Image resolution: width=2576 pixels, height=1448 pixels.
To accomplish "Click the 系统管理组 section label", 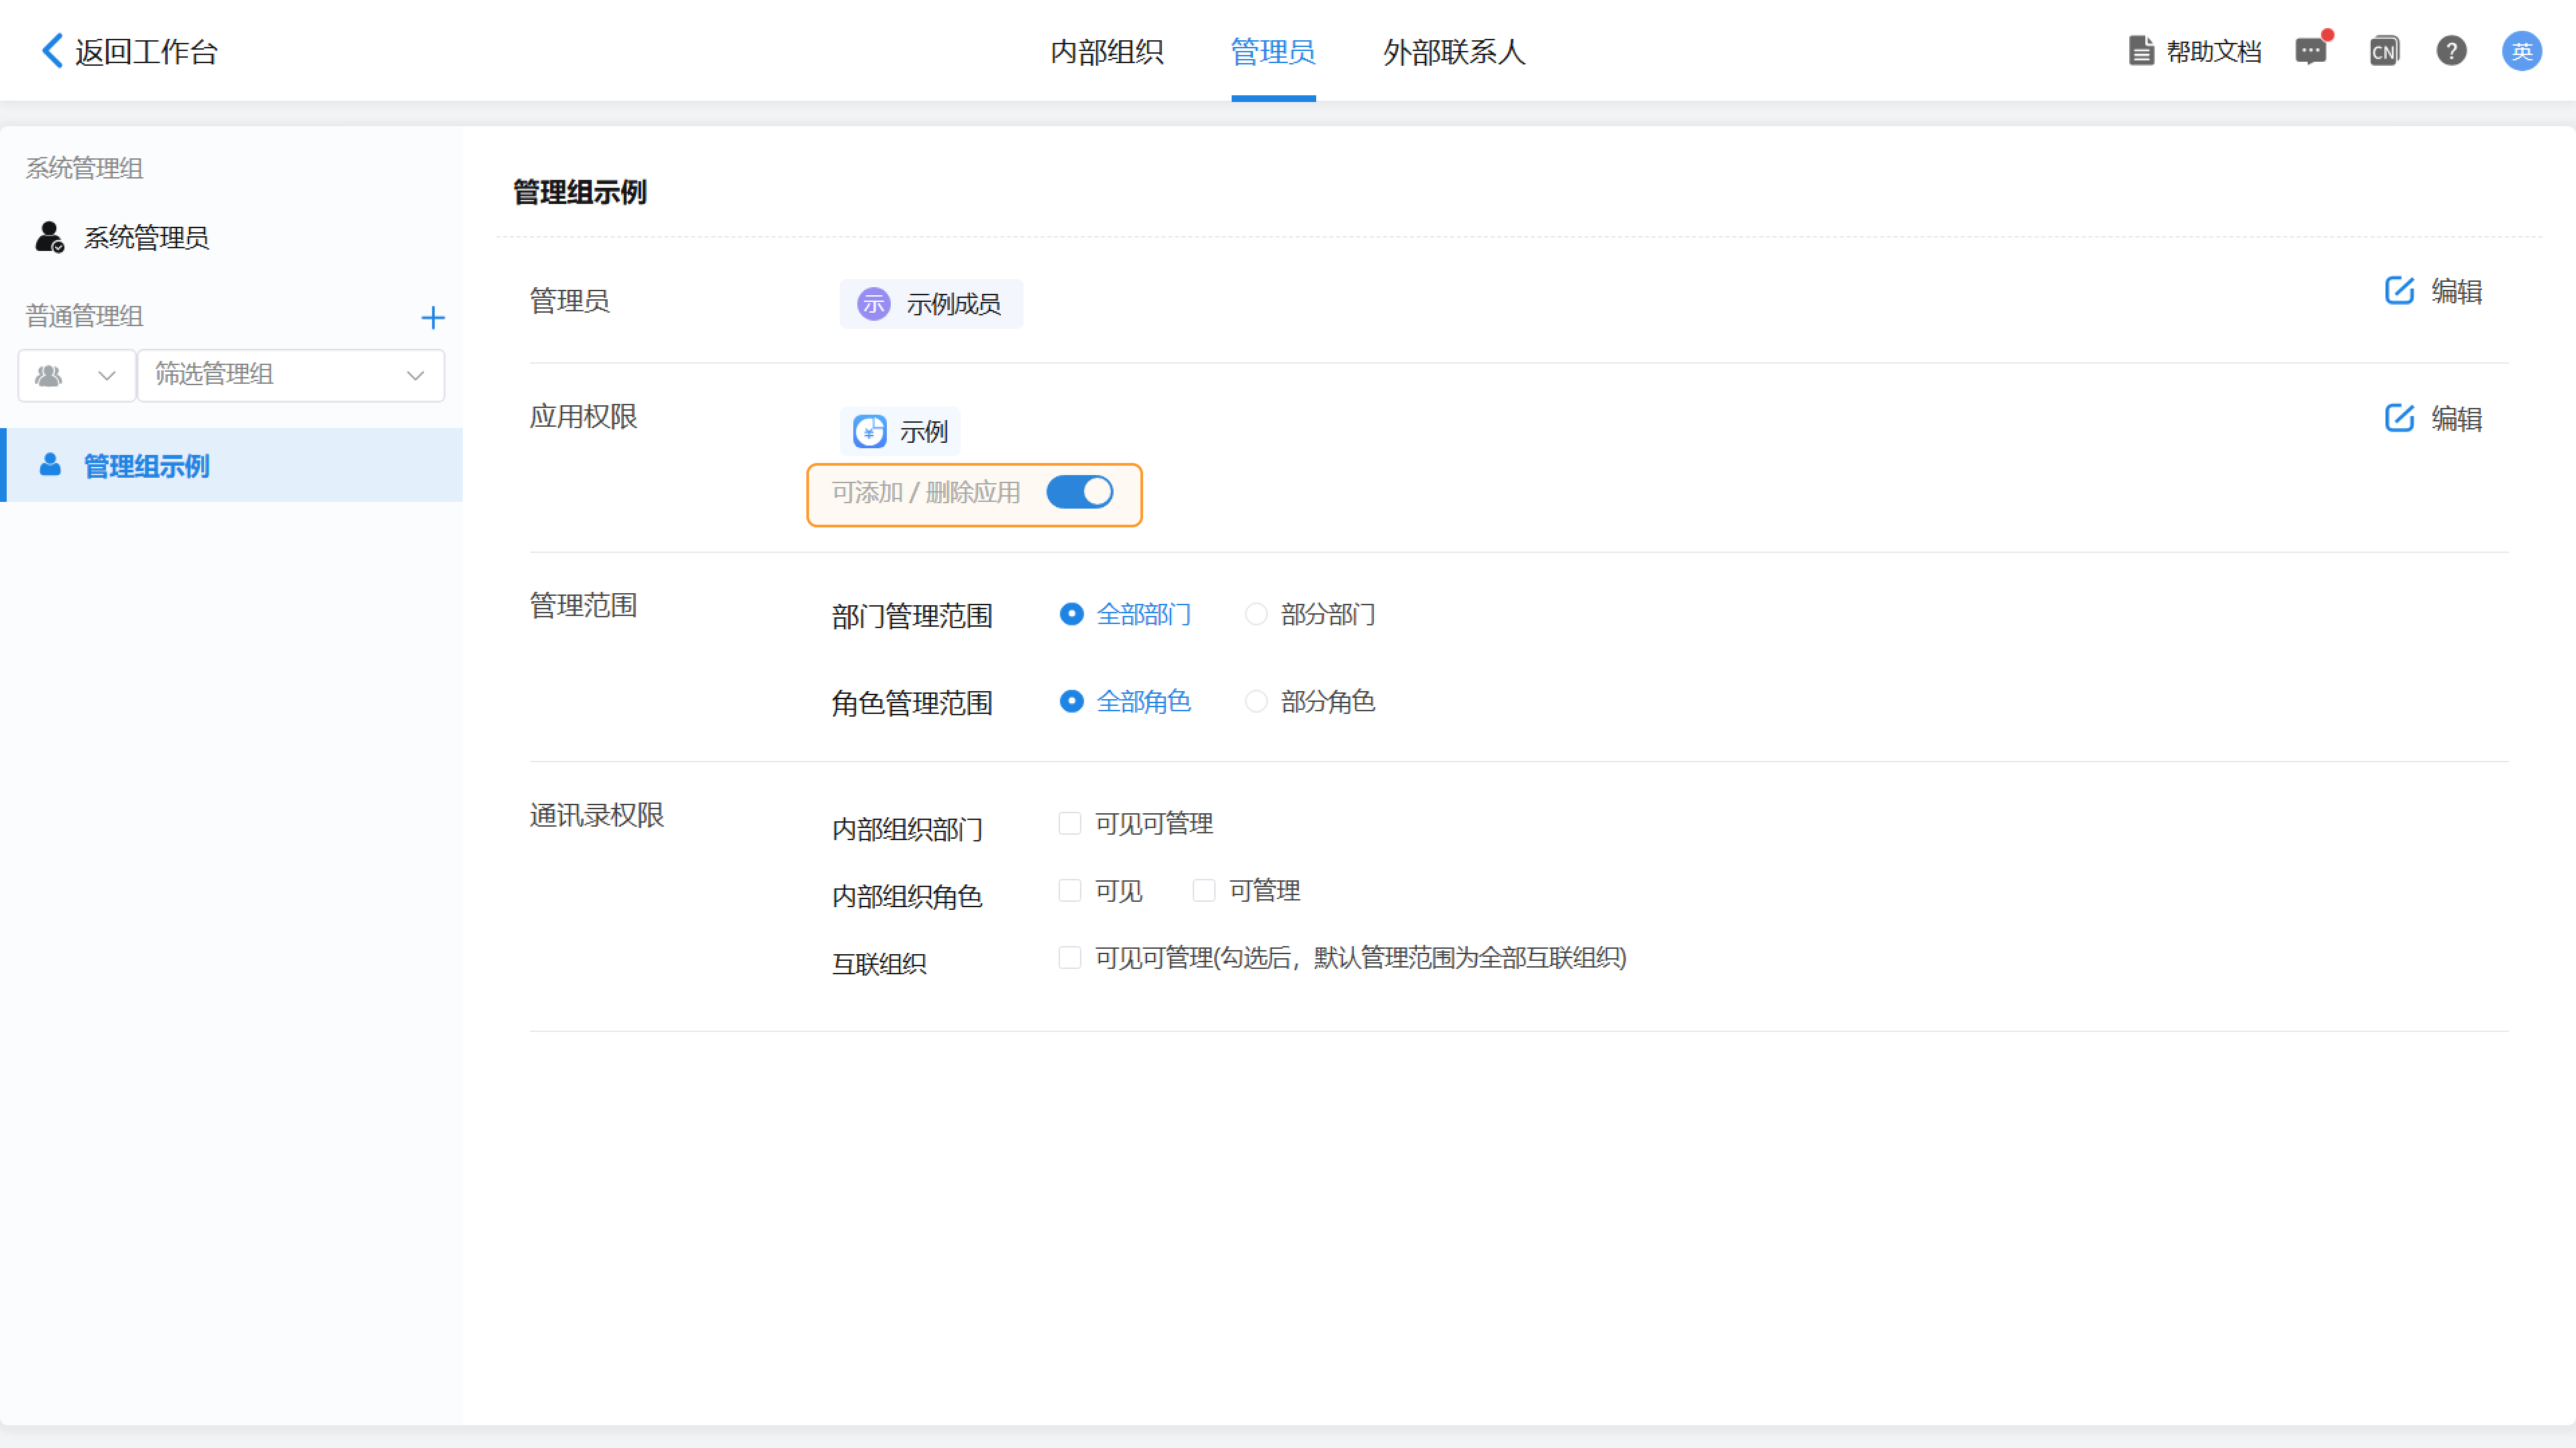I will (85, 168).
